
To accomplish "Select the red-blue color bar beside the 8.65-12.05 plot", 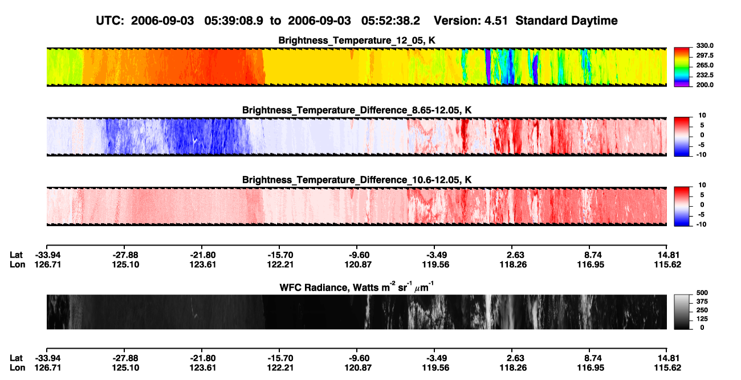I will (x=682, y=136).
